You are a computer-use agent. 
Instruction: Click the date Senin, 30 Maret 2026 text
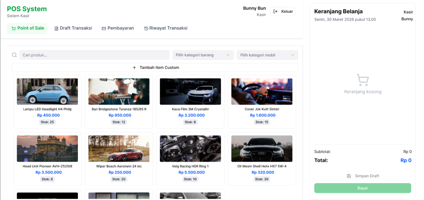[x=345, y=19]
